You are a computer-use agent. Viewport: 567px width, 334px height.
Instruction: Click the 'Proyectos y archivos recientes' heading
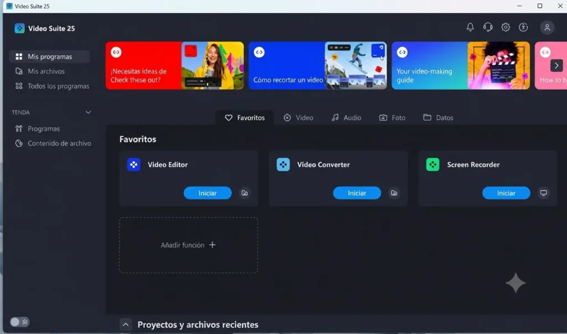click(x=198, y=325)
